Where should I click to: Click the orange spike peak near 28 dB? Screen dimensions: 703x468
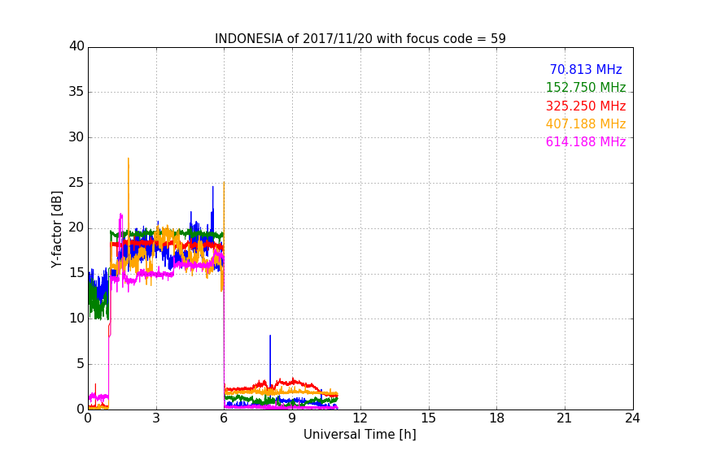coord(129,158)
